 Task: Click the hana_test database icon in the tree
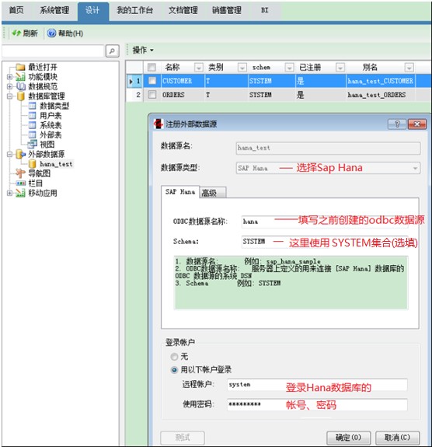pos(32,164)
